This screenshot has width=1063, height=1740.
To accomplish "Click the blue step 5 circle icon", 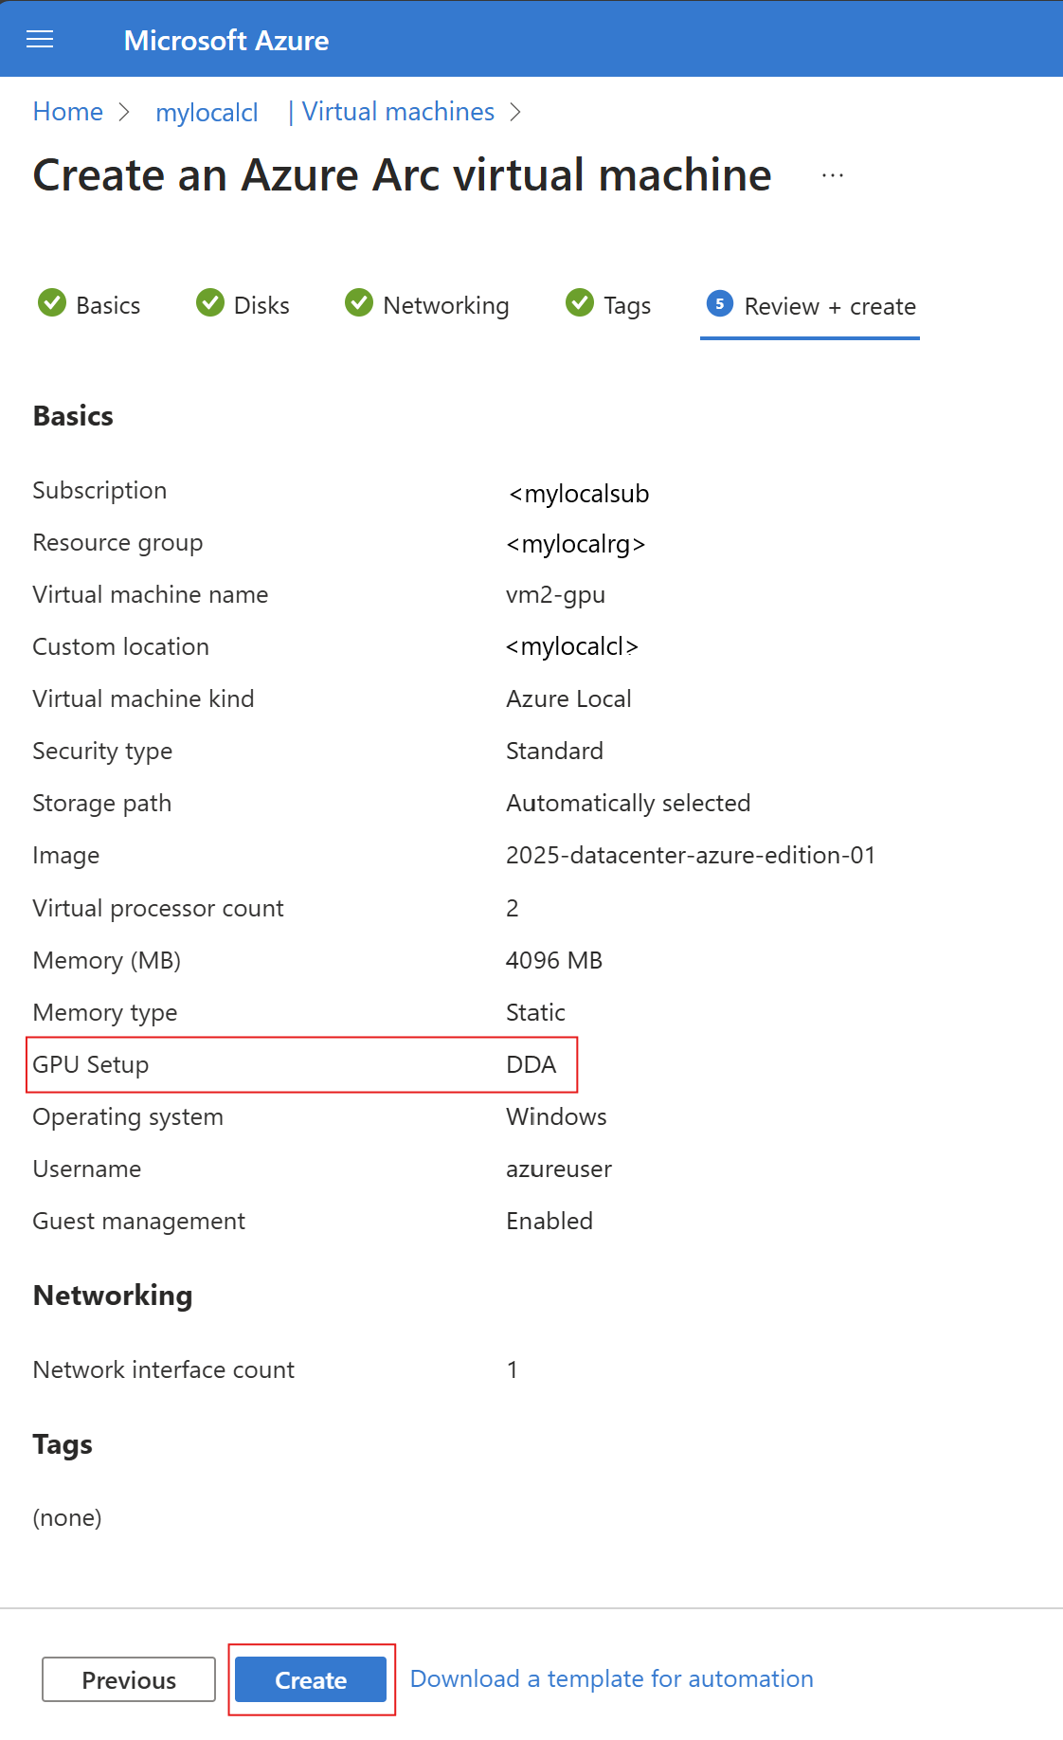I will (x=720, y=304).
